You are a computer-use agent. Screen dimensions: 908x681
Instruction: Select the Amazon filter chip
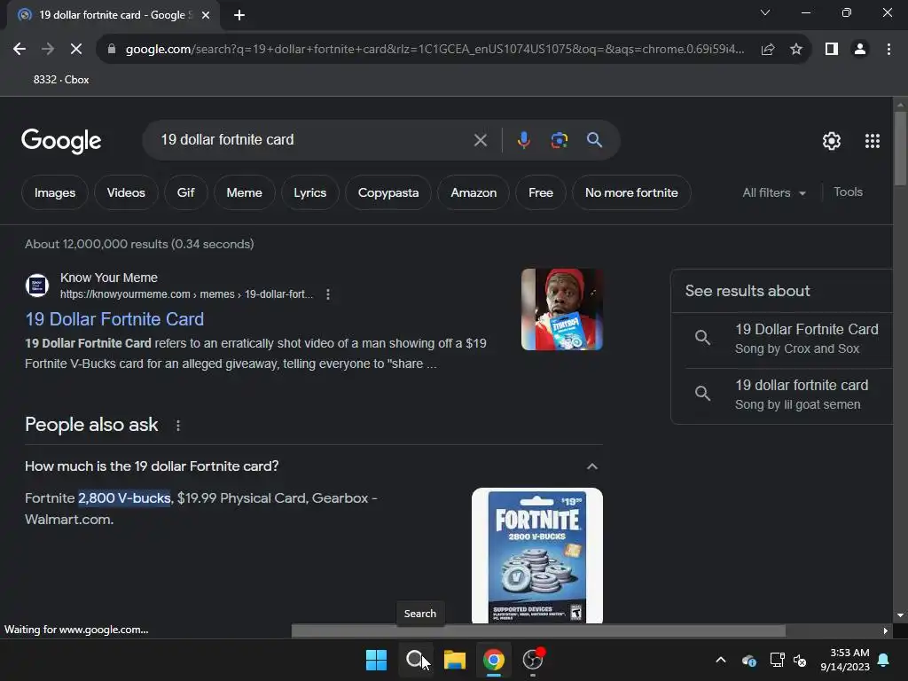point(474,192)
